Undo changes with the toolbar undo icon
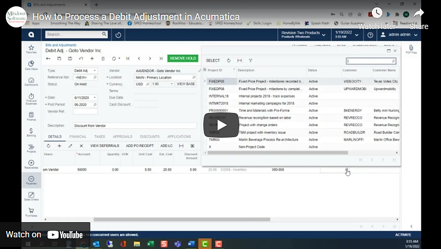Screen dimensions: 441x249 pos(81,59)
